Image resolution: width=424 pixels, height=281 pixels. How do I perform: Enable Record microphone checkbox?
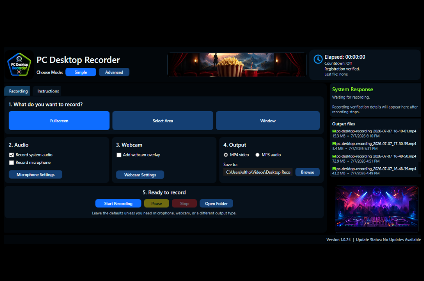click(11, 163)
